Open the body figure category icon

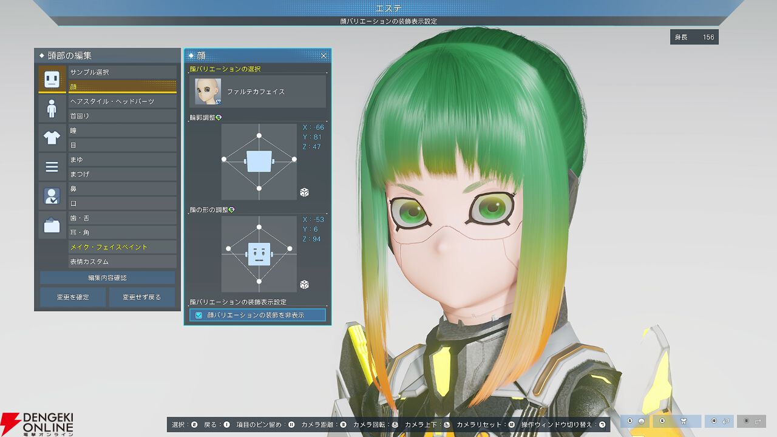coord(52,109)
